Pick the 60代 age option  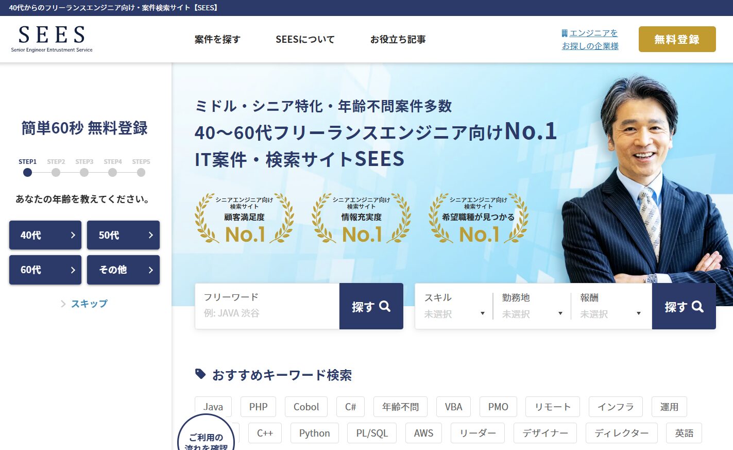(45, 270)
